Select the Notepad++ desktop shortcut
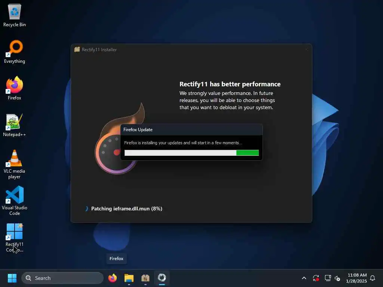The width and height of the screenshot is (383, 287). pyautogui.click(x=15, y=125)
